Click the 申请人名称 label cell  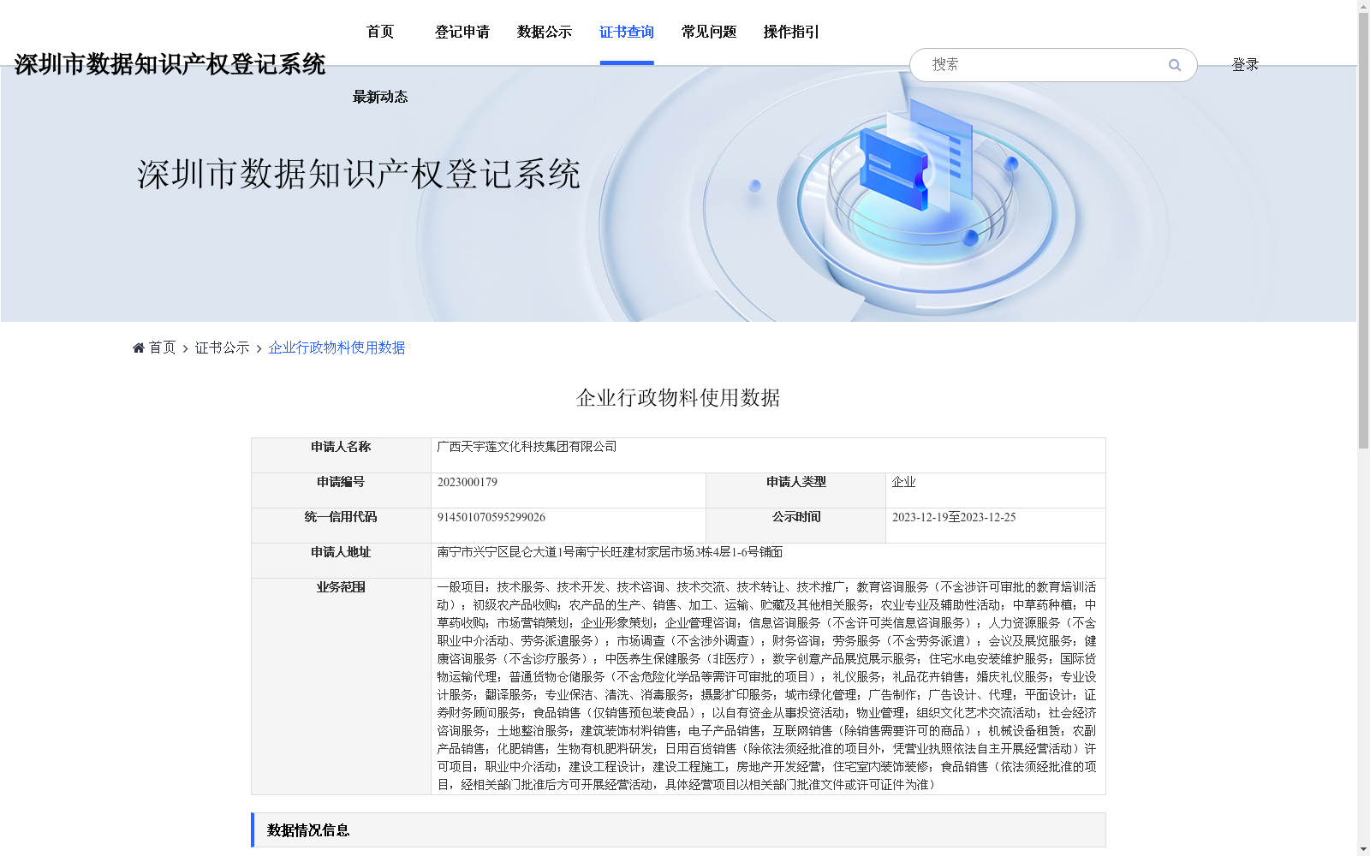coord(341,455)
